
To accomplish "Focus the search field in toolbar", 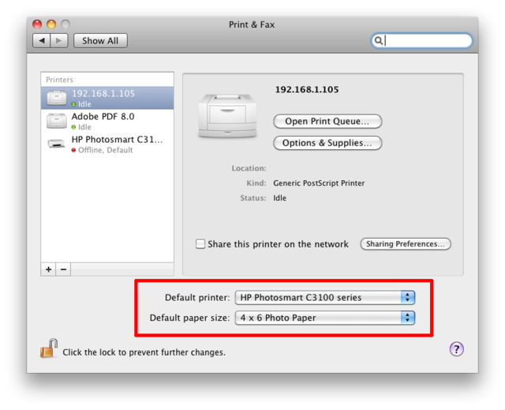I will pos(422,40).
